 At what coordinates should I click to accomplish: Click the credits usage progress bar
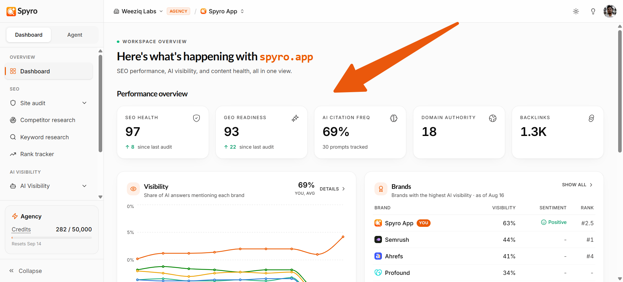tap(52, 238)
